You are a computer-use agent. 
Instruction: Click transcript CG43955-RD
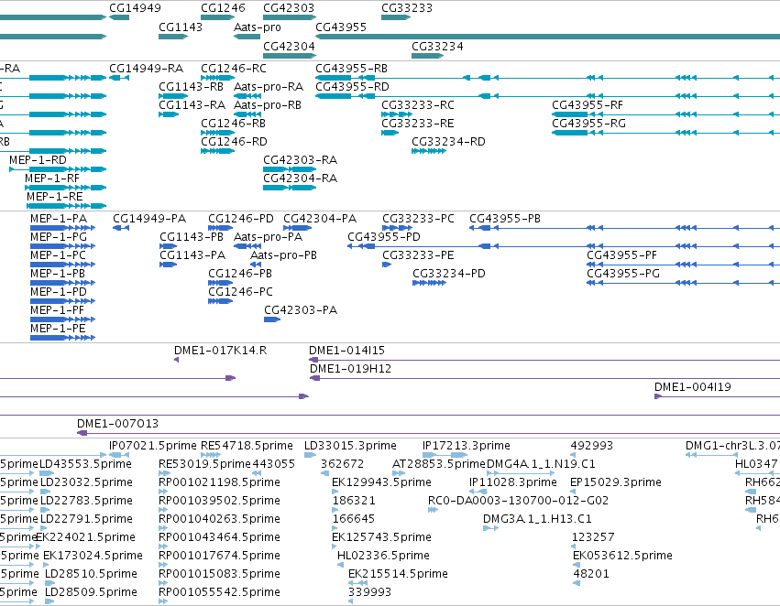(x=352, y=87)
